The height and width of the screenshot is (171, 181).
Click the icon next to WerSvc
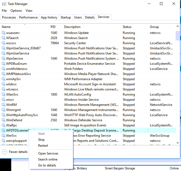[3, 136]
